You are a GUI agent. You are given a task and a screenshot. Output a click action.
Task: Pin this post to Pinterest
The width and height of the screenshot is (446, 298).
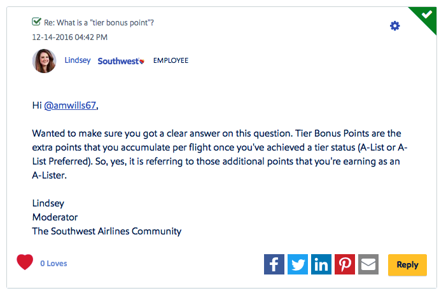pyautogui.click(x=345, y=264)
